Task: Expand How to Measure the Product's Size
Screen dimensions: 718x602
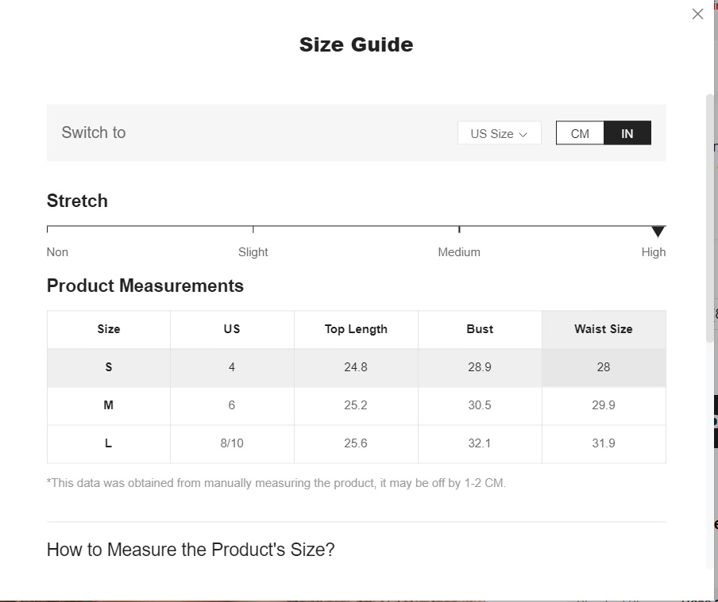Action: pyautogui.click(x=191, y=550)
